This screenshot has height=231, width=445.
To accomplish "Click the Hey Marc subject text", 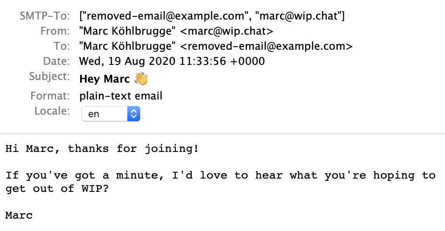I will pyautogui.click(x=105, y=79).
